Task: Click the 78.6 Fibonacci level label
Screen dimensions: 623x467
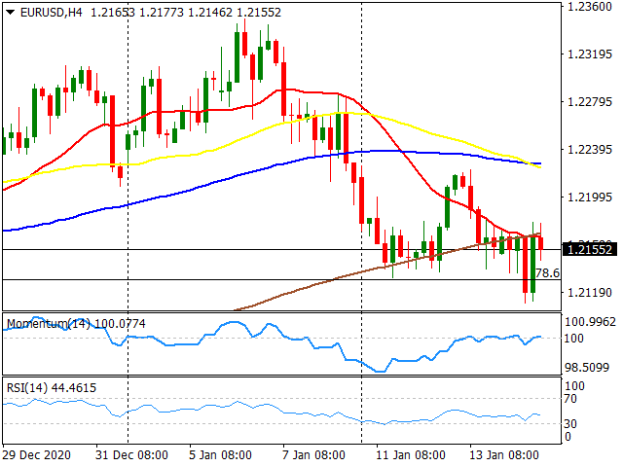Action: point(547,273)
